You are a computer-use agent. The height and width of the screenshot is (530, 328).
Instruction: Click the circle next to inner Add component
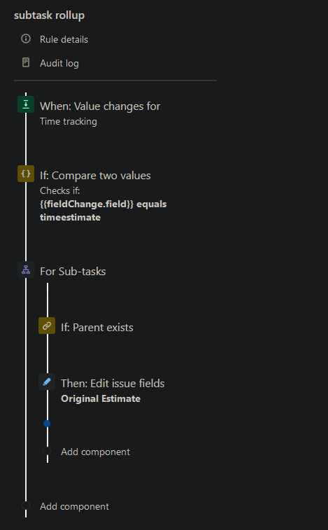click(x=47, y=451)
